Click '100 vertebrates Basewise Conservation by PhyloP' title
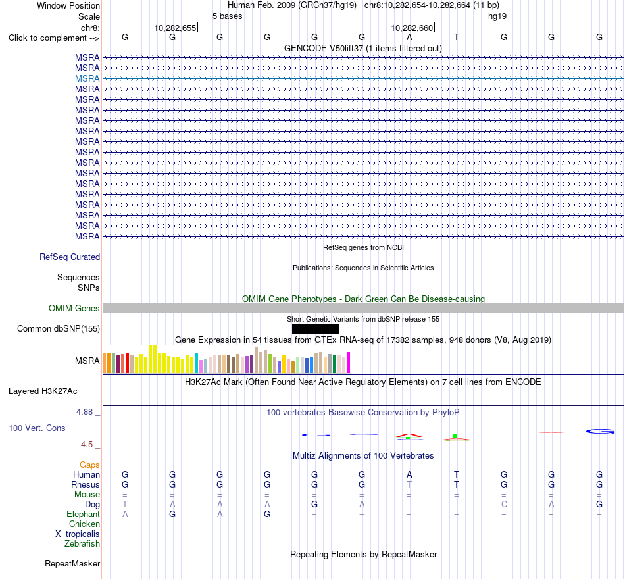The image size is (625, 579). [x=363, y=413]
